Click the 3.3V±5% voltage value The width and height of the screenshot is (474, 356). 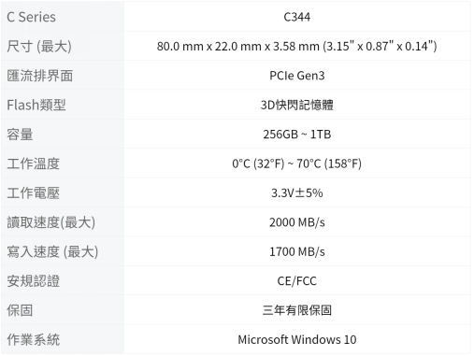(x=296, y=193)
